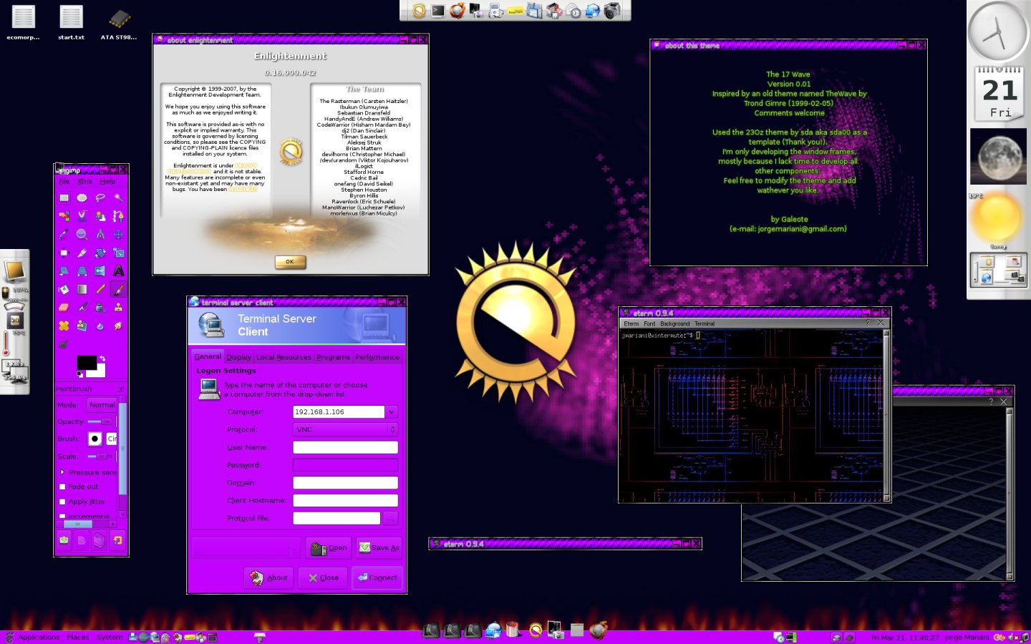Open the ATA ST98 drive icon
1031x644 pixels.
coord(119,23)
